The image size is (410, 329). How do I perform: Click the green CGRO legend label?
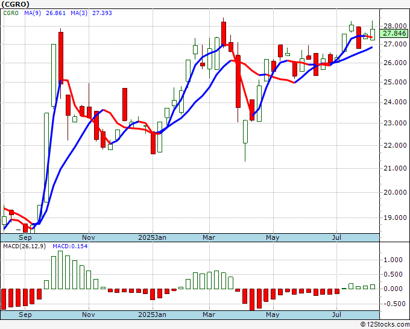pos(11,13)
